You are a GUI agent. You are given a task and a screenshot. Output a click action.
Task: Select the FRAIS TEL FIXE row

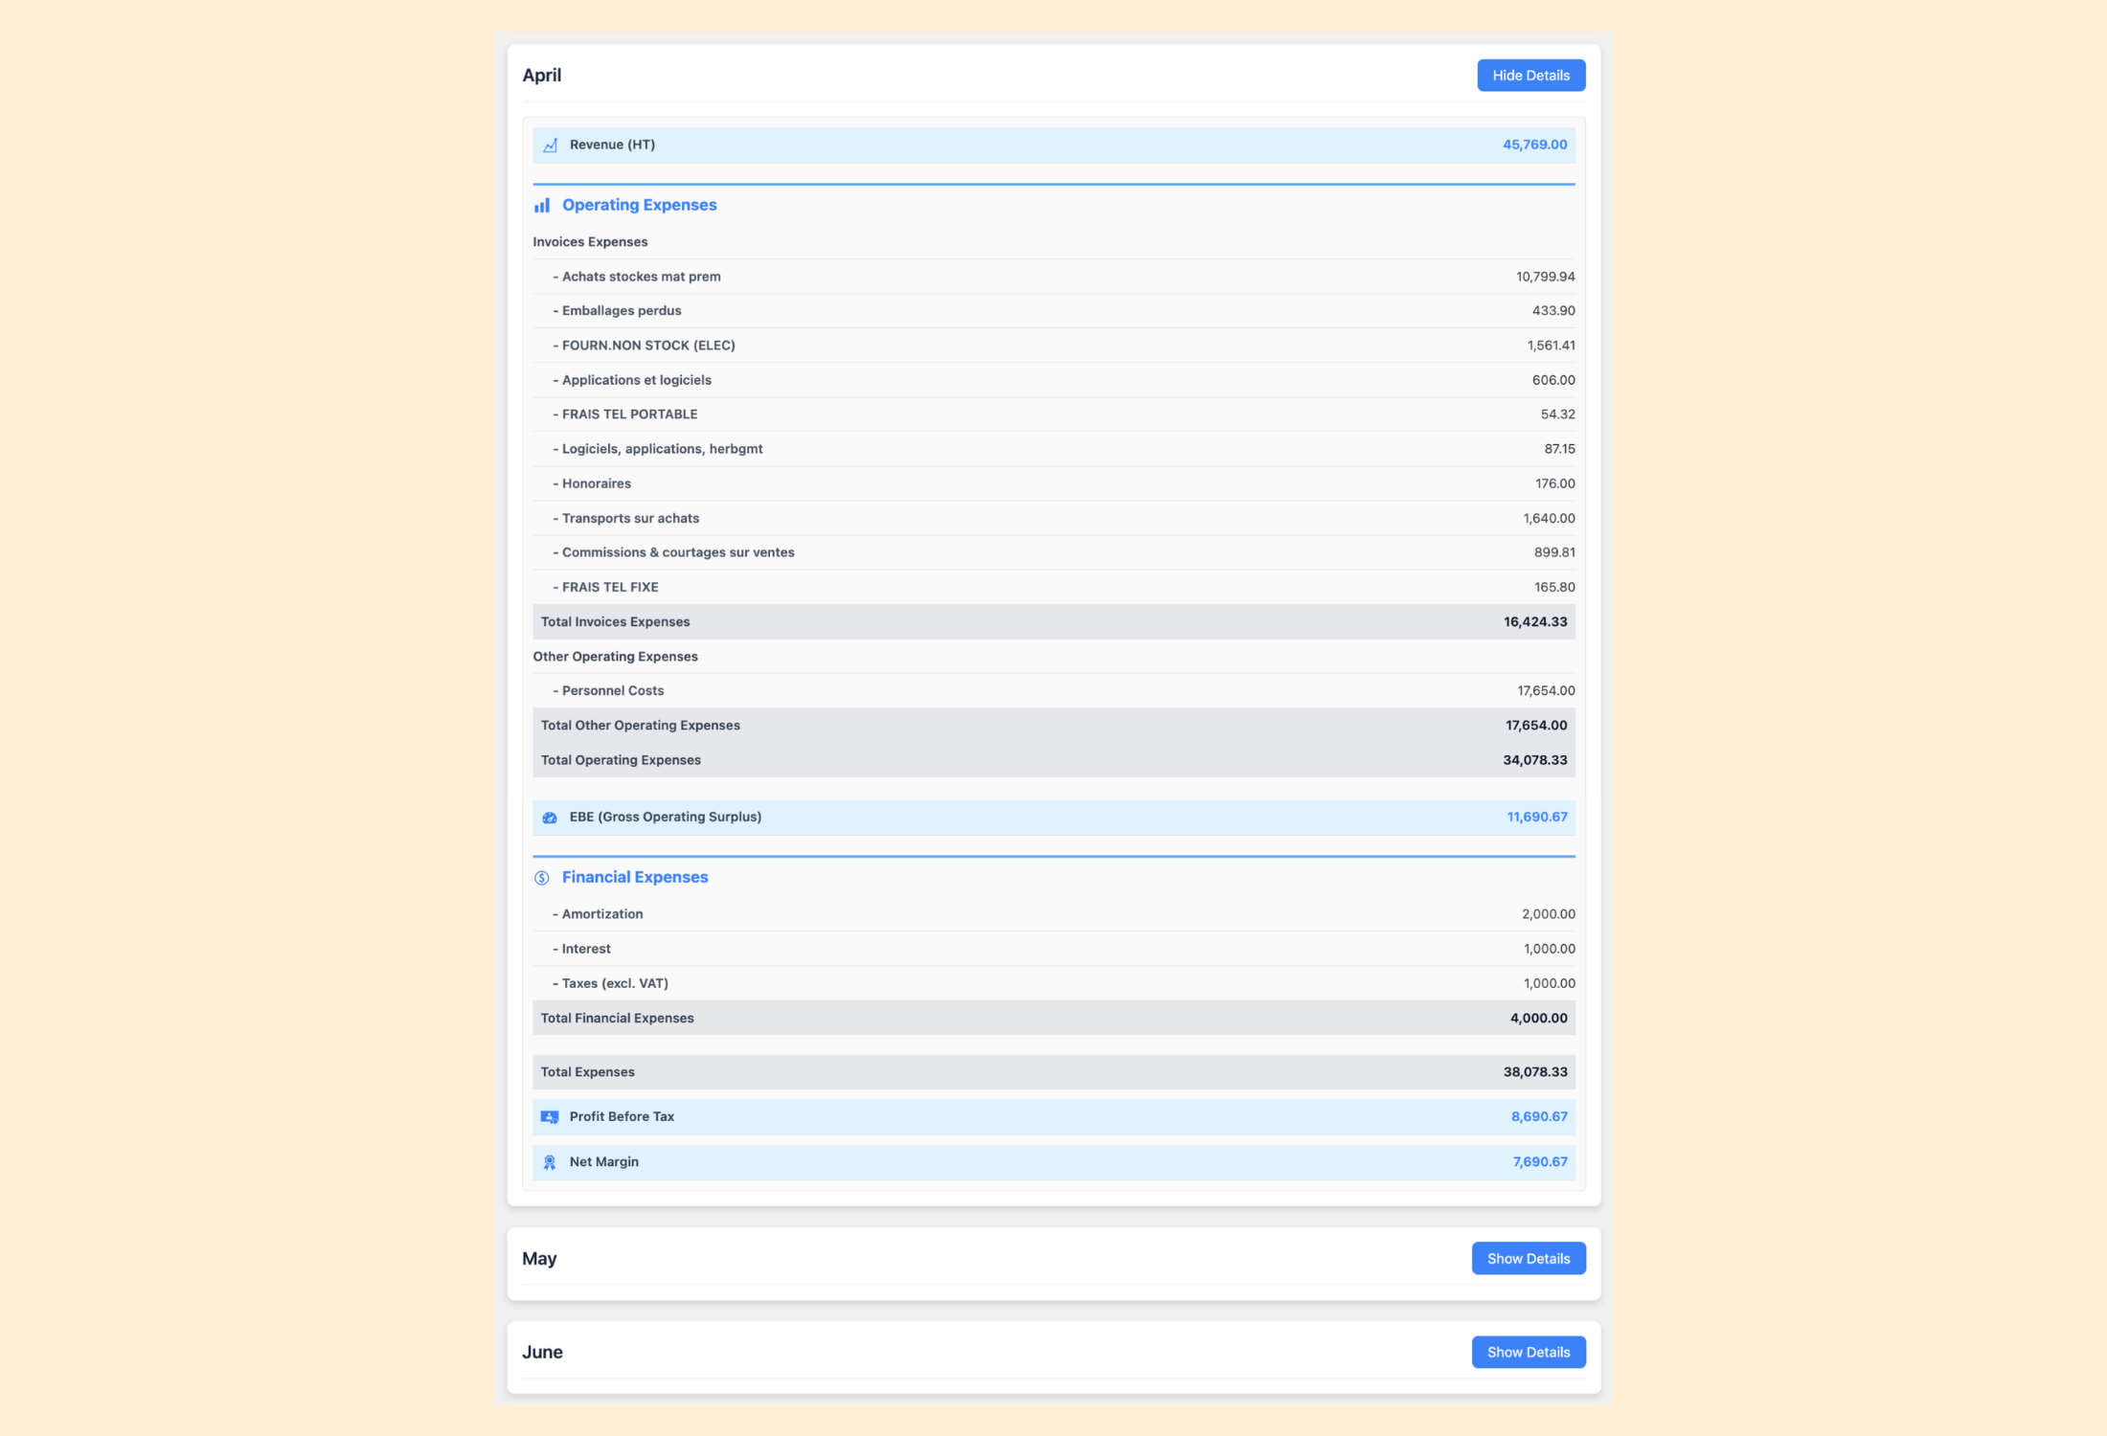point(1053,587)
